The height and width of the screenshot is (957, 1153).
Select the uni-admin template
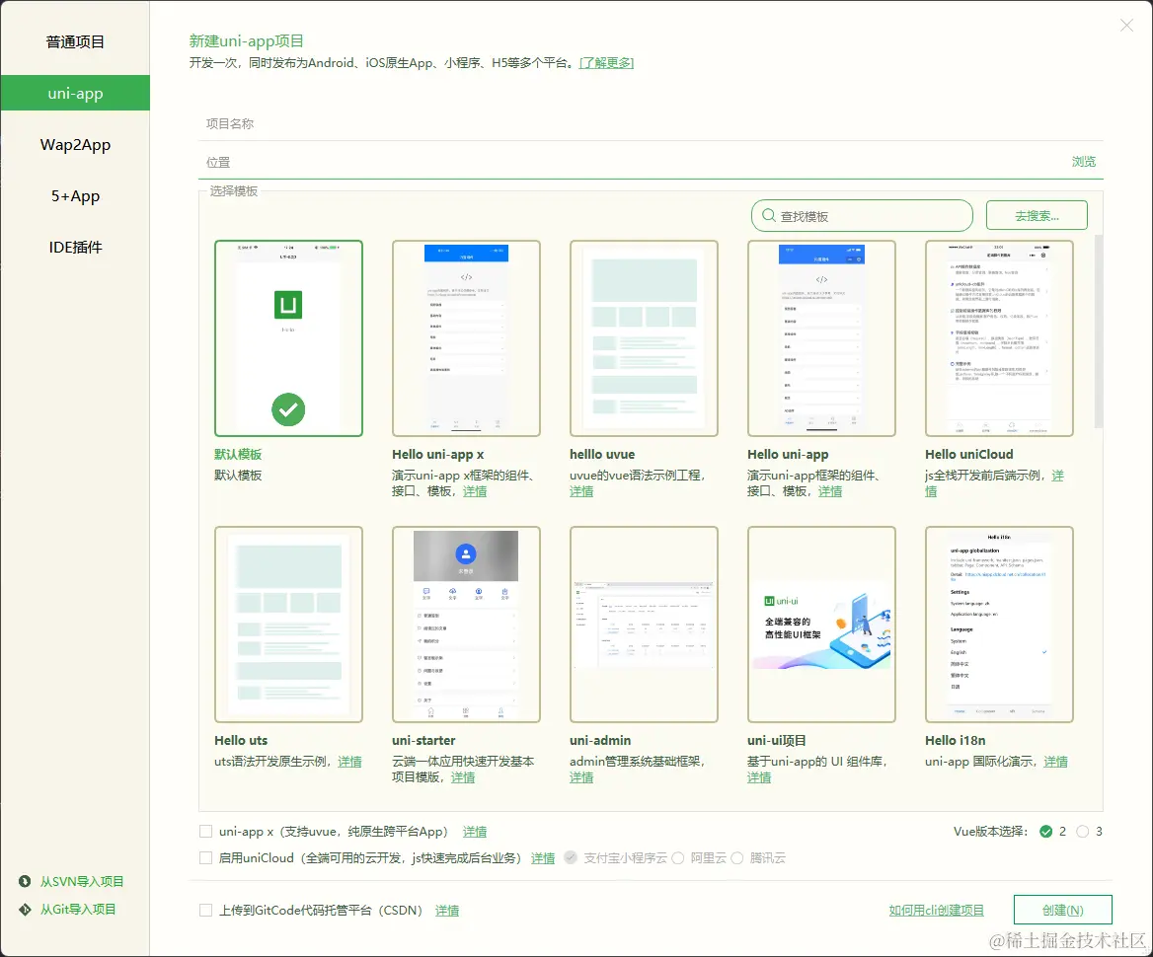645,625
